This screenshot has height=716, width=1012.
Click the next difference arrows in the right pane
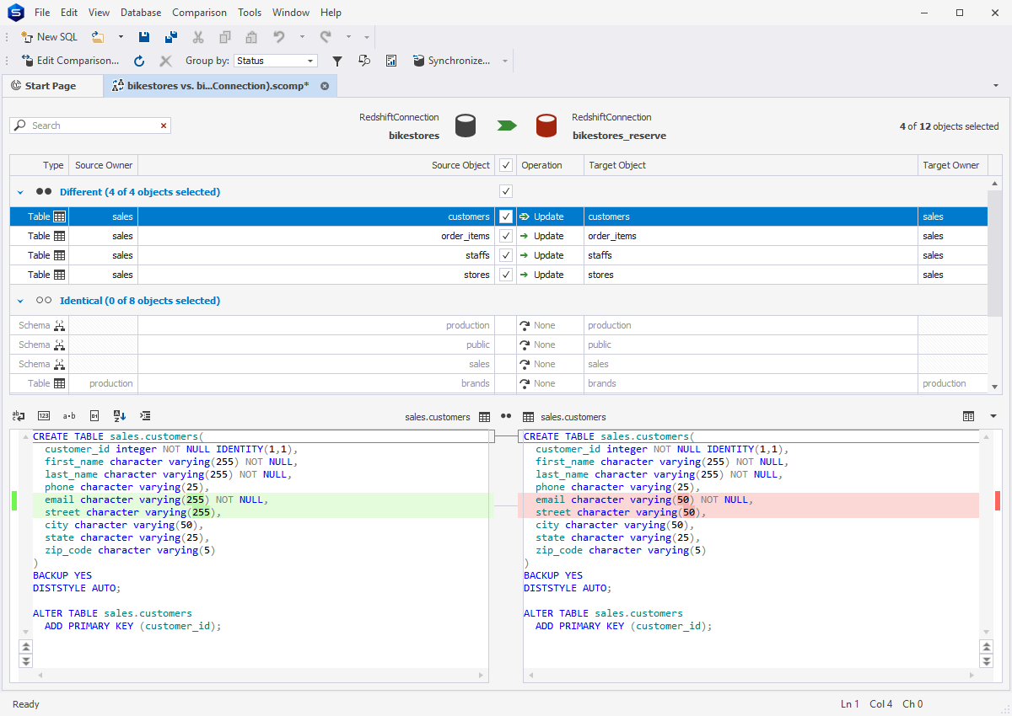(x=987, y=661)
